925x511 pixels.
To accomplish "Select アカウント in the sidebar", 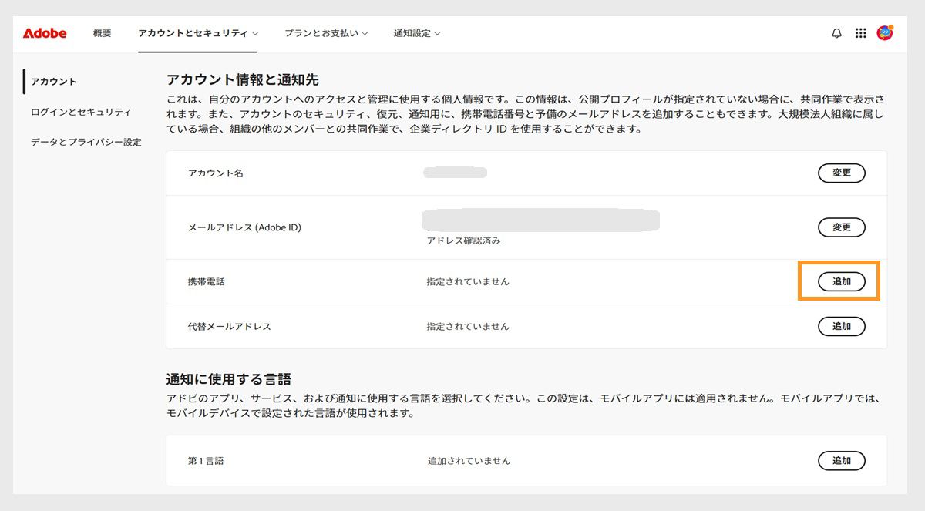I will [52, 80].
